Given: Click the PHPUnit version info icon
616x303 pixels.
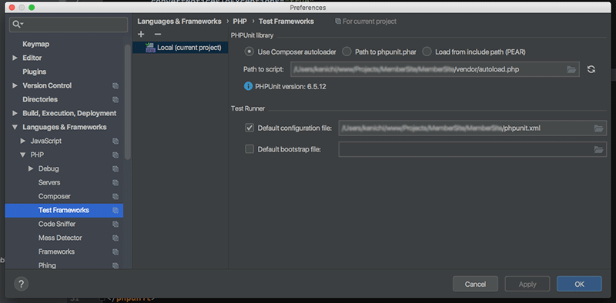Looking at the screenshot, I should [x=248, y=86].
